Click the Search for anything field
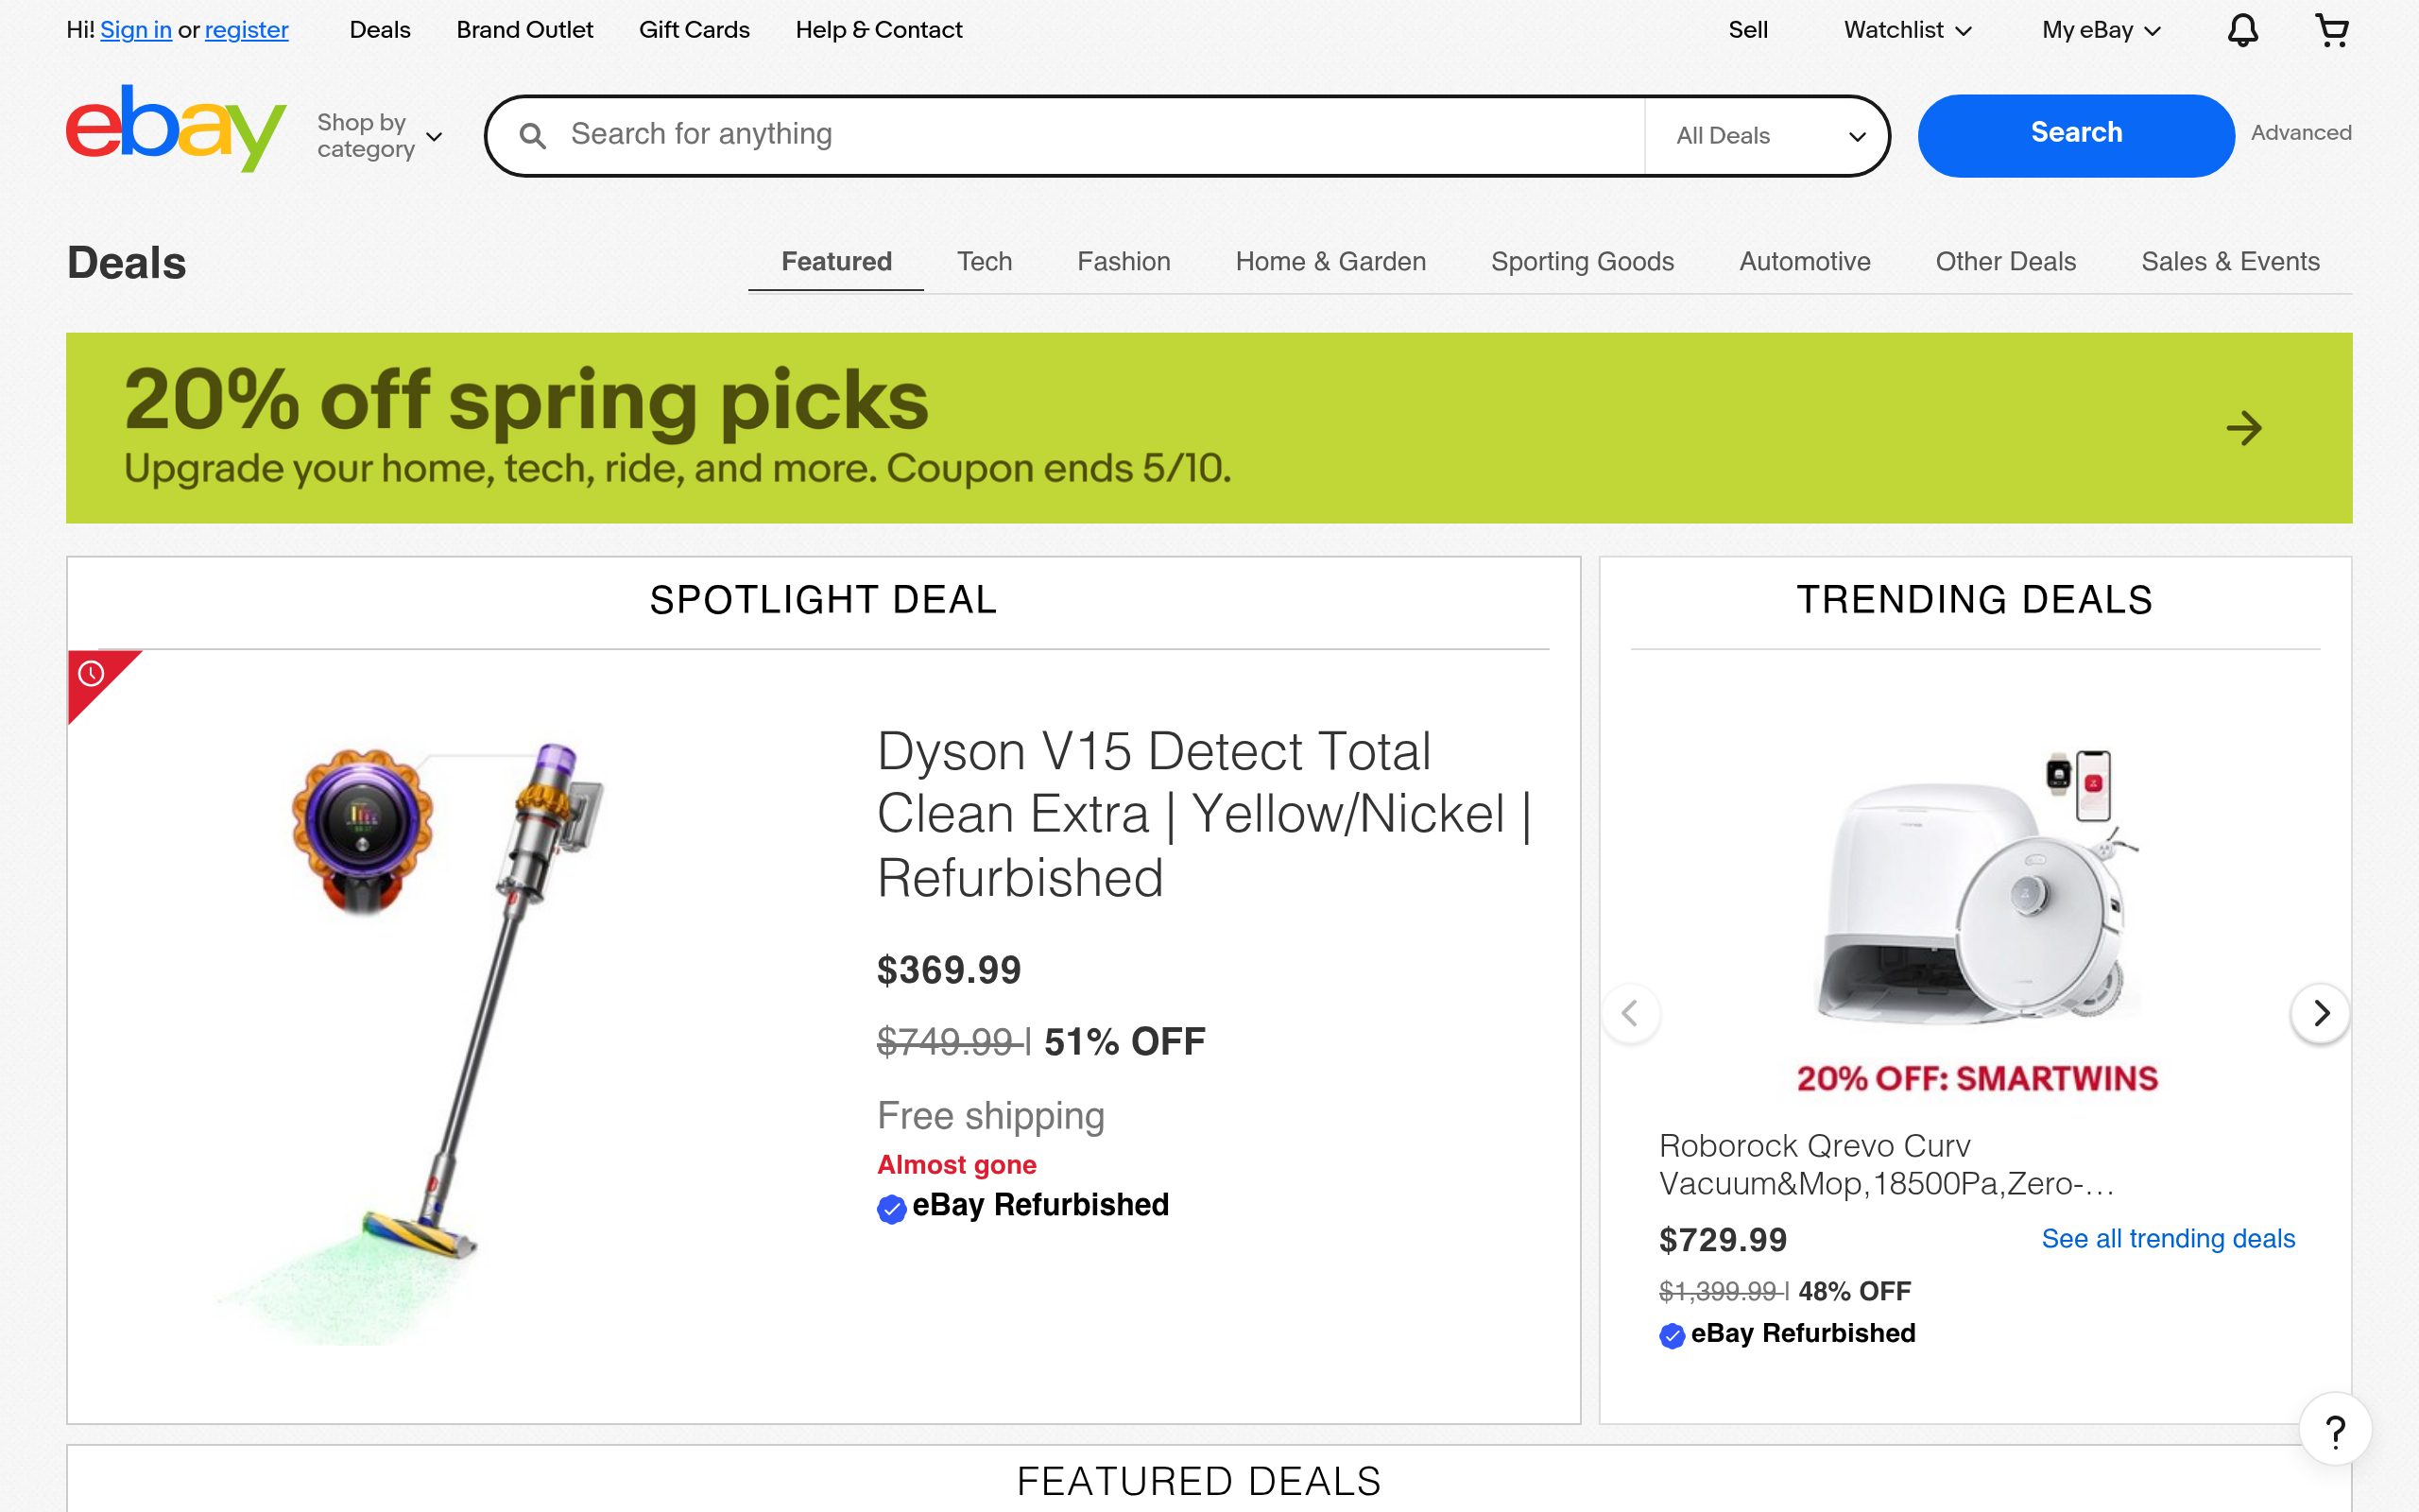 [x=1100, y=135]
